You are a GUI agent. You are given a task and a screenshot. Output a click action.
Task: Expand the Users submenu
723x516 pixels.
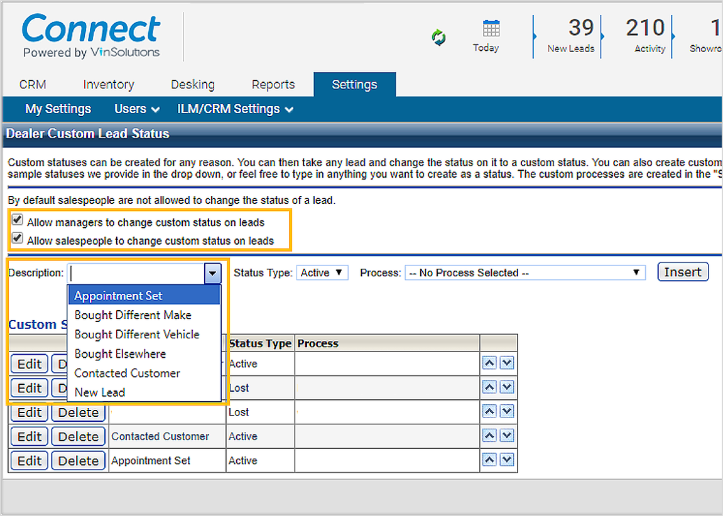point(137,109)
